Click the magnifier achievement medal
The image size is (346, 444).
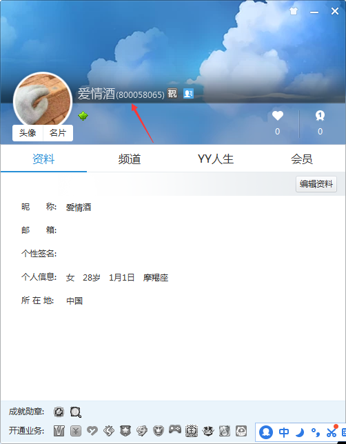(x=76, y=412)
